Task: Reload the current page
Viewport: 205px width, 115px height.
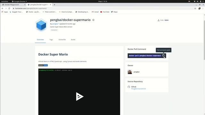Action: coord(9,8)
